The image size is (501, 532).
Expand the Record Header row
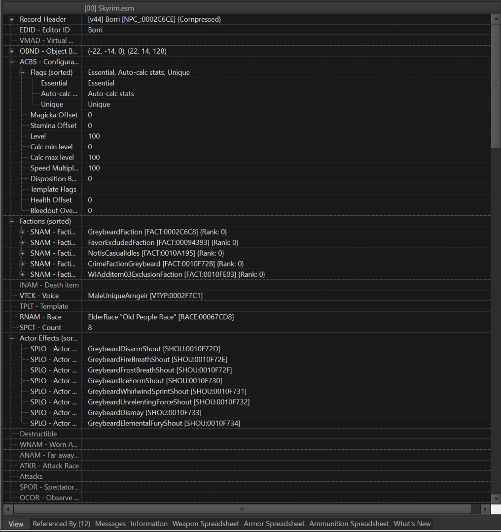coord(11,19)
